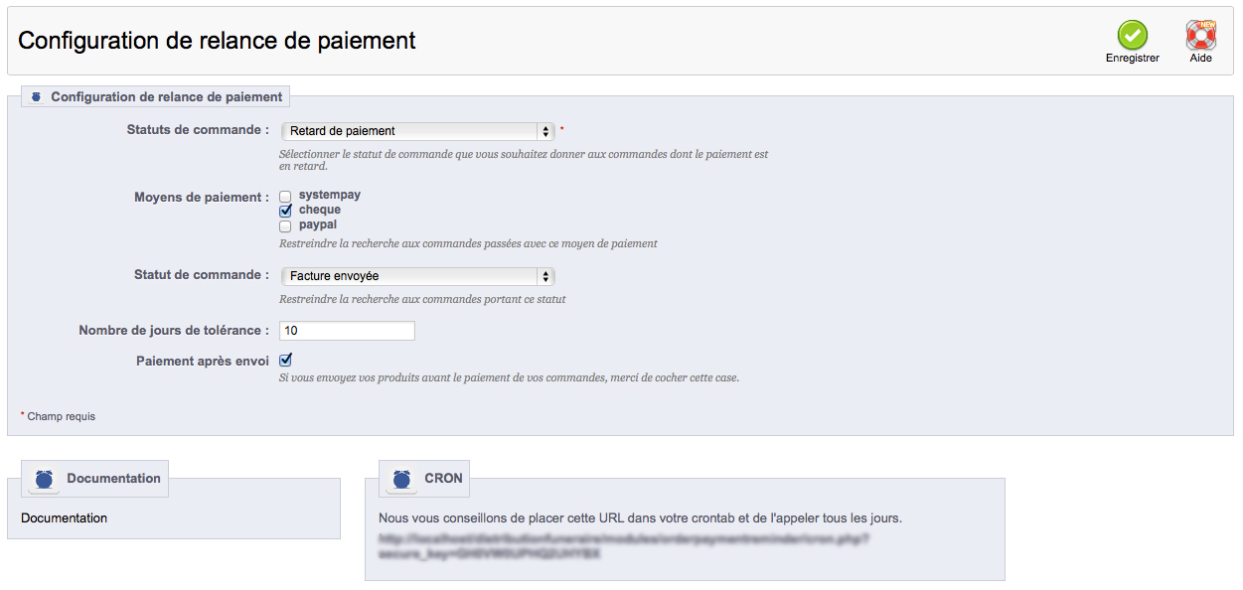Click the arrows on Statuts de commande select

click(545, 131)
